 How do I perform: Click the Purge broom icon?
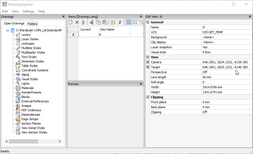coord(83,22)
